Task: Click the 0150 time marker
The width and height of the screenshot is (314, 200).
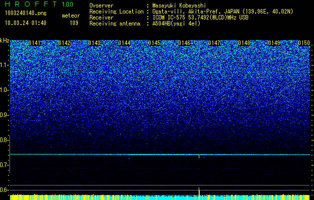Action: (304, 43)
